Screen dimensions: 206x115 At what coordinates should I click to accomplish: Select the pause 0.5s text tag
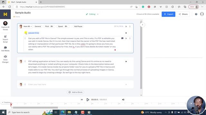tap(33, 33)
